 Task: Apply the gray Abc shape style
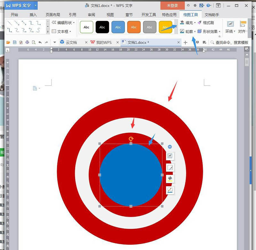(x=149, y=27)
